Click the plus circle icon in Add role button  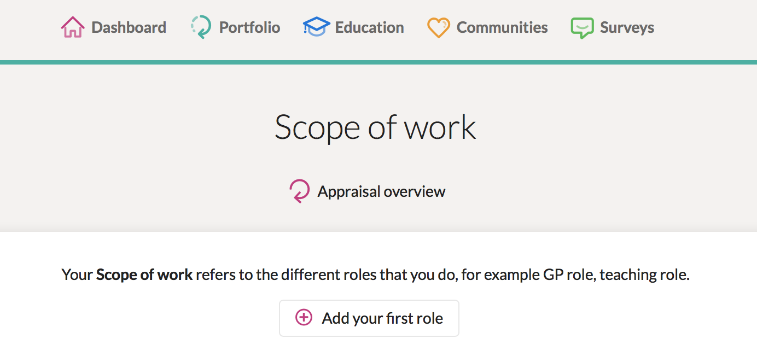pos(304,317)
